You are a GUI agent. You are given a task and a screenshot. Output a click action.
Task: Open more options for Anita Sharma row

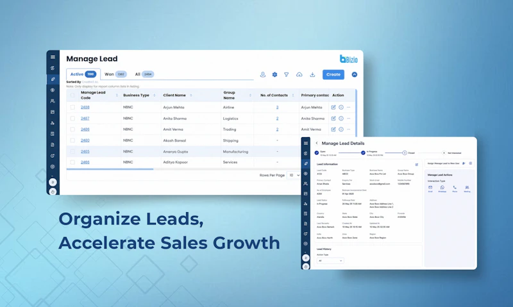point(348,119)
